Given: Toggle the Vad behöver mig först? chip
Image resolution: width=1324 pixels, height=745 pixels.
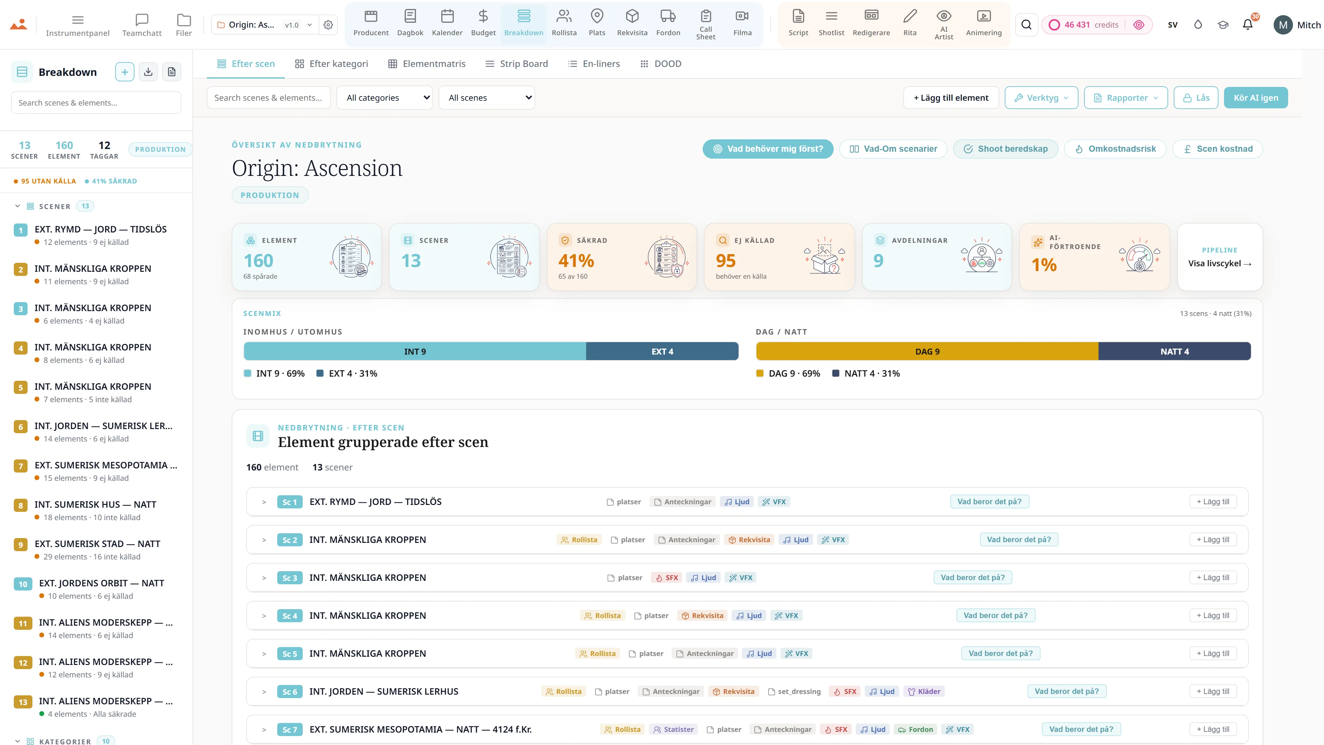Looking at the screenshot, I should pos(768,149).
